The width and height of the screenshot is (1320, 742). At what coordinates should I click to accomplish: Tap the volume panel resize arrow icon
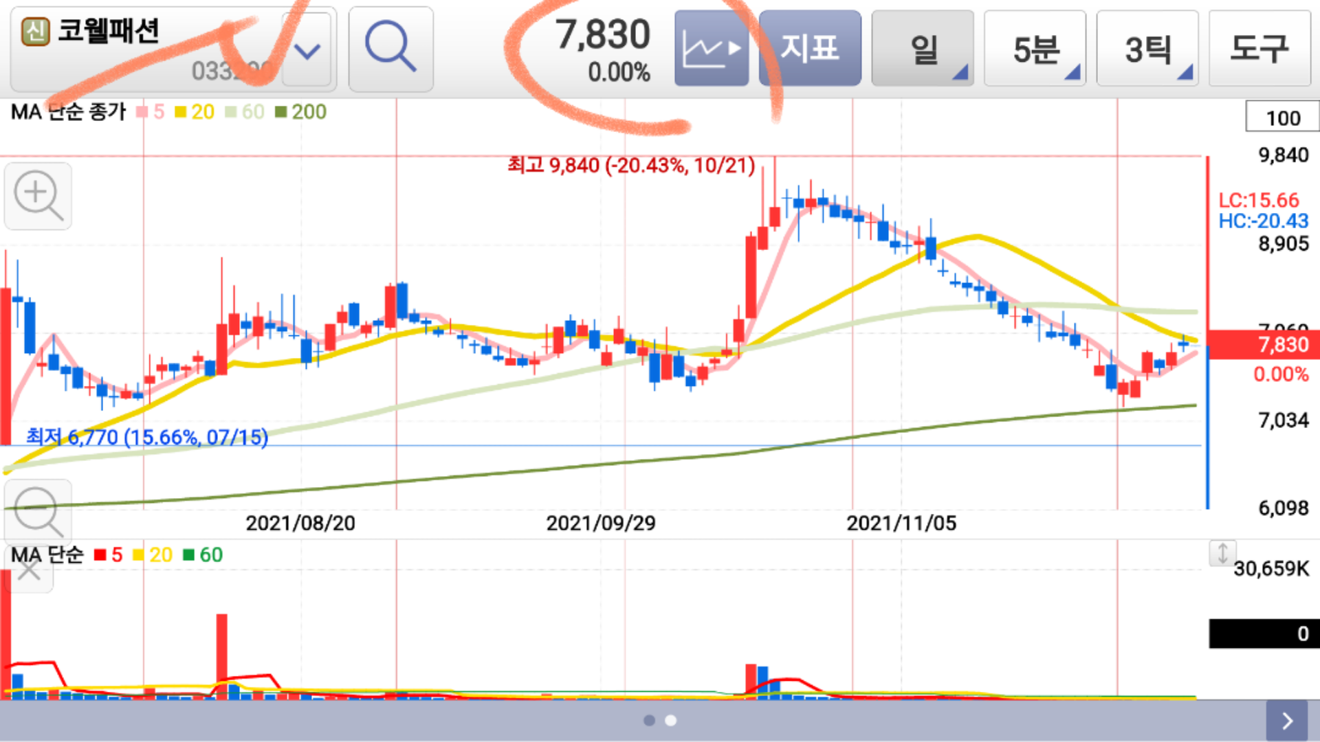(1222, 553)
